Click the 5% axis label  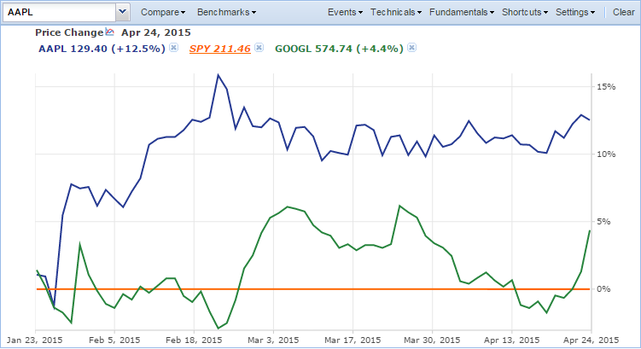point(603,222)
